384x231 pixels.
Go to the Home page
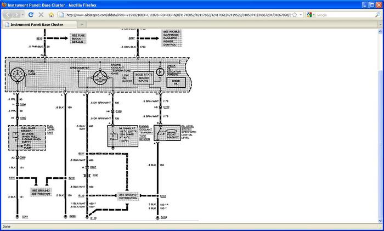coord(51,15)
